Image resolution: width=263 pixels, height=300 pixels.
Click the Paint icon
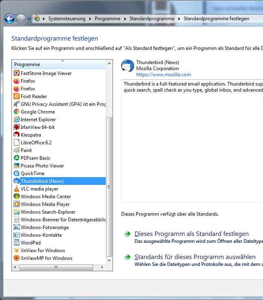point(17,150)
